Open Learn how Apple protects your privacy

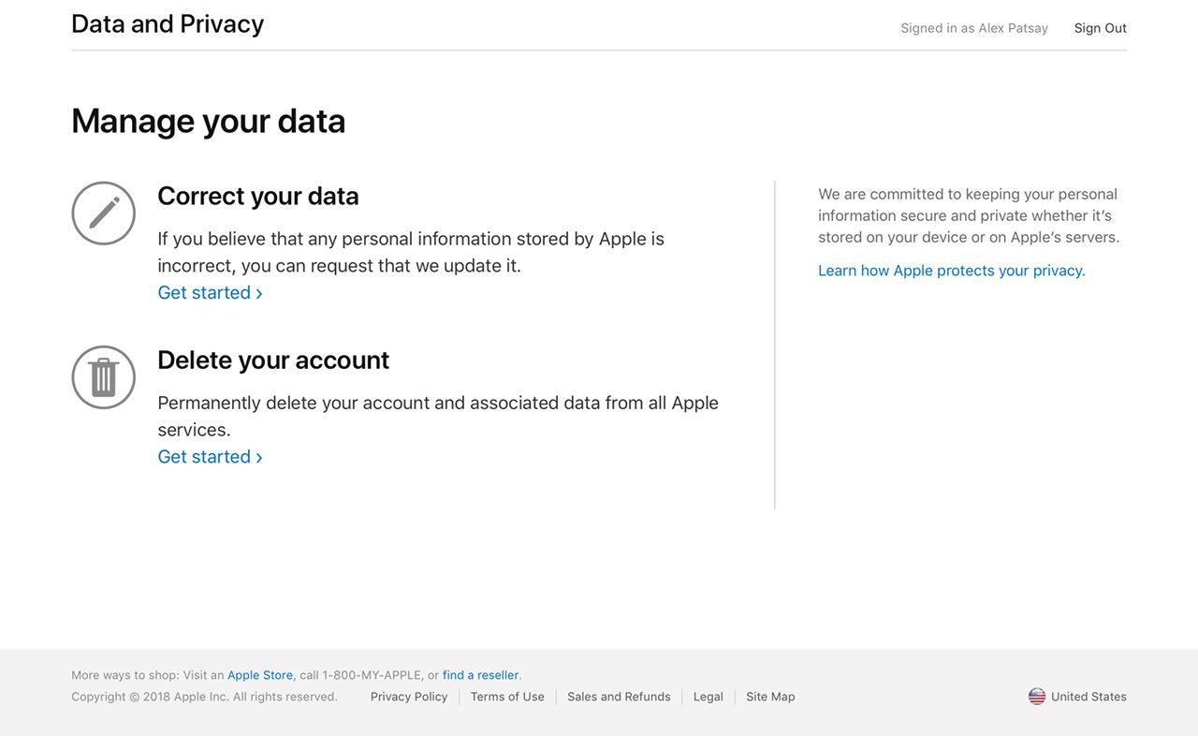pos(952,271)
